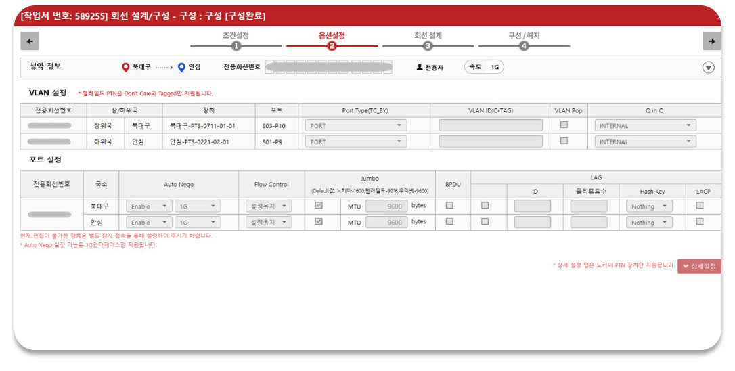Click the VLAN ID(C-TAG) column header
Image resolution: width=735 pixels, height=371 pixels.
[491, 110]
